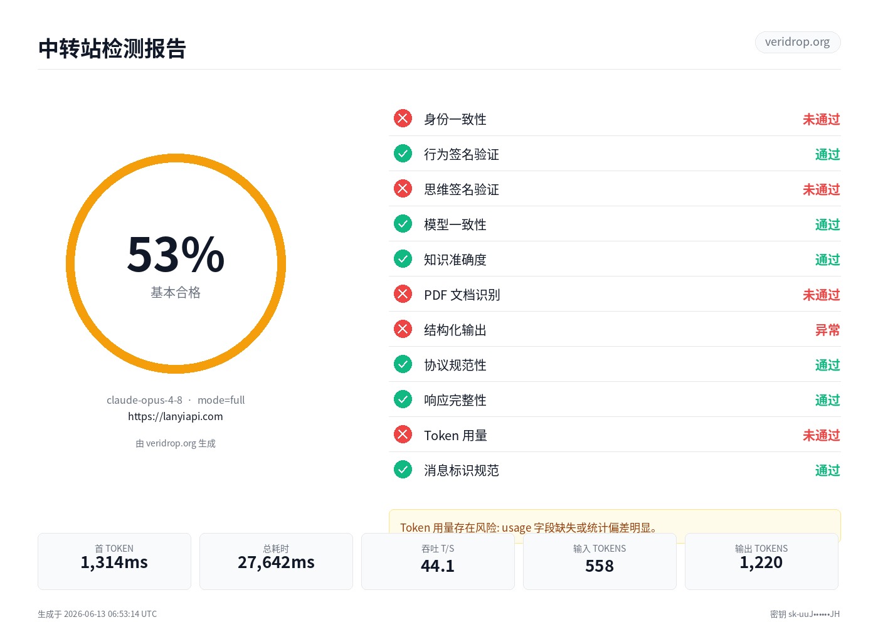Click the 异常 status for 结构化输出

(827, 330)
